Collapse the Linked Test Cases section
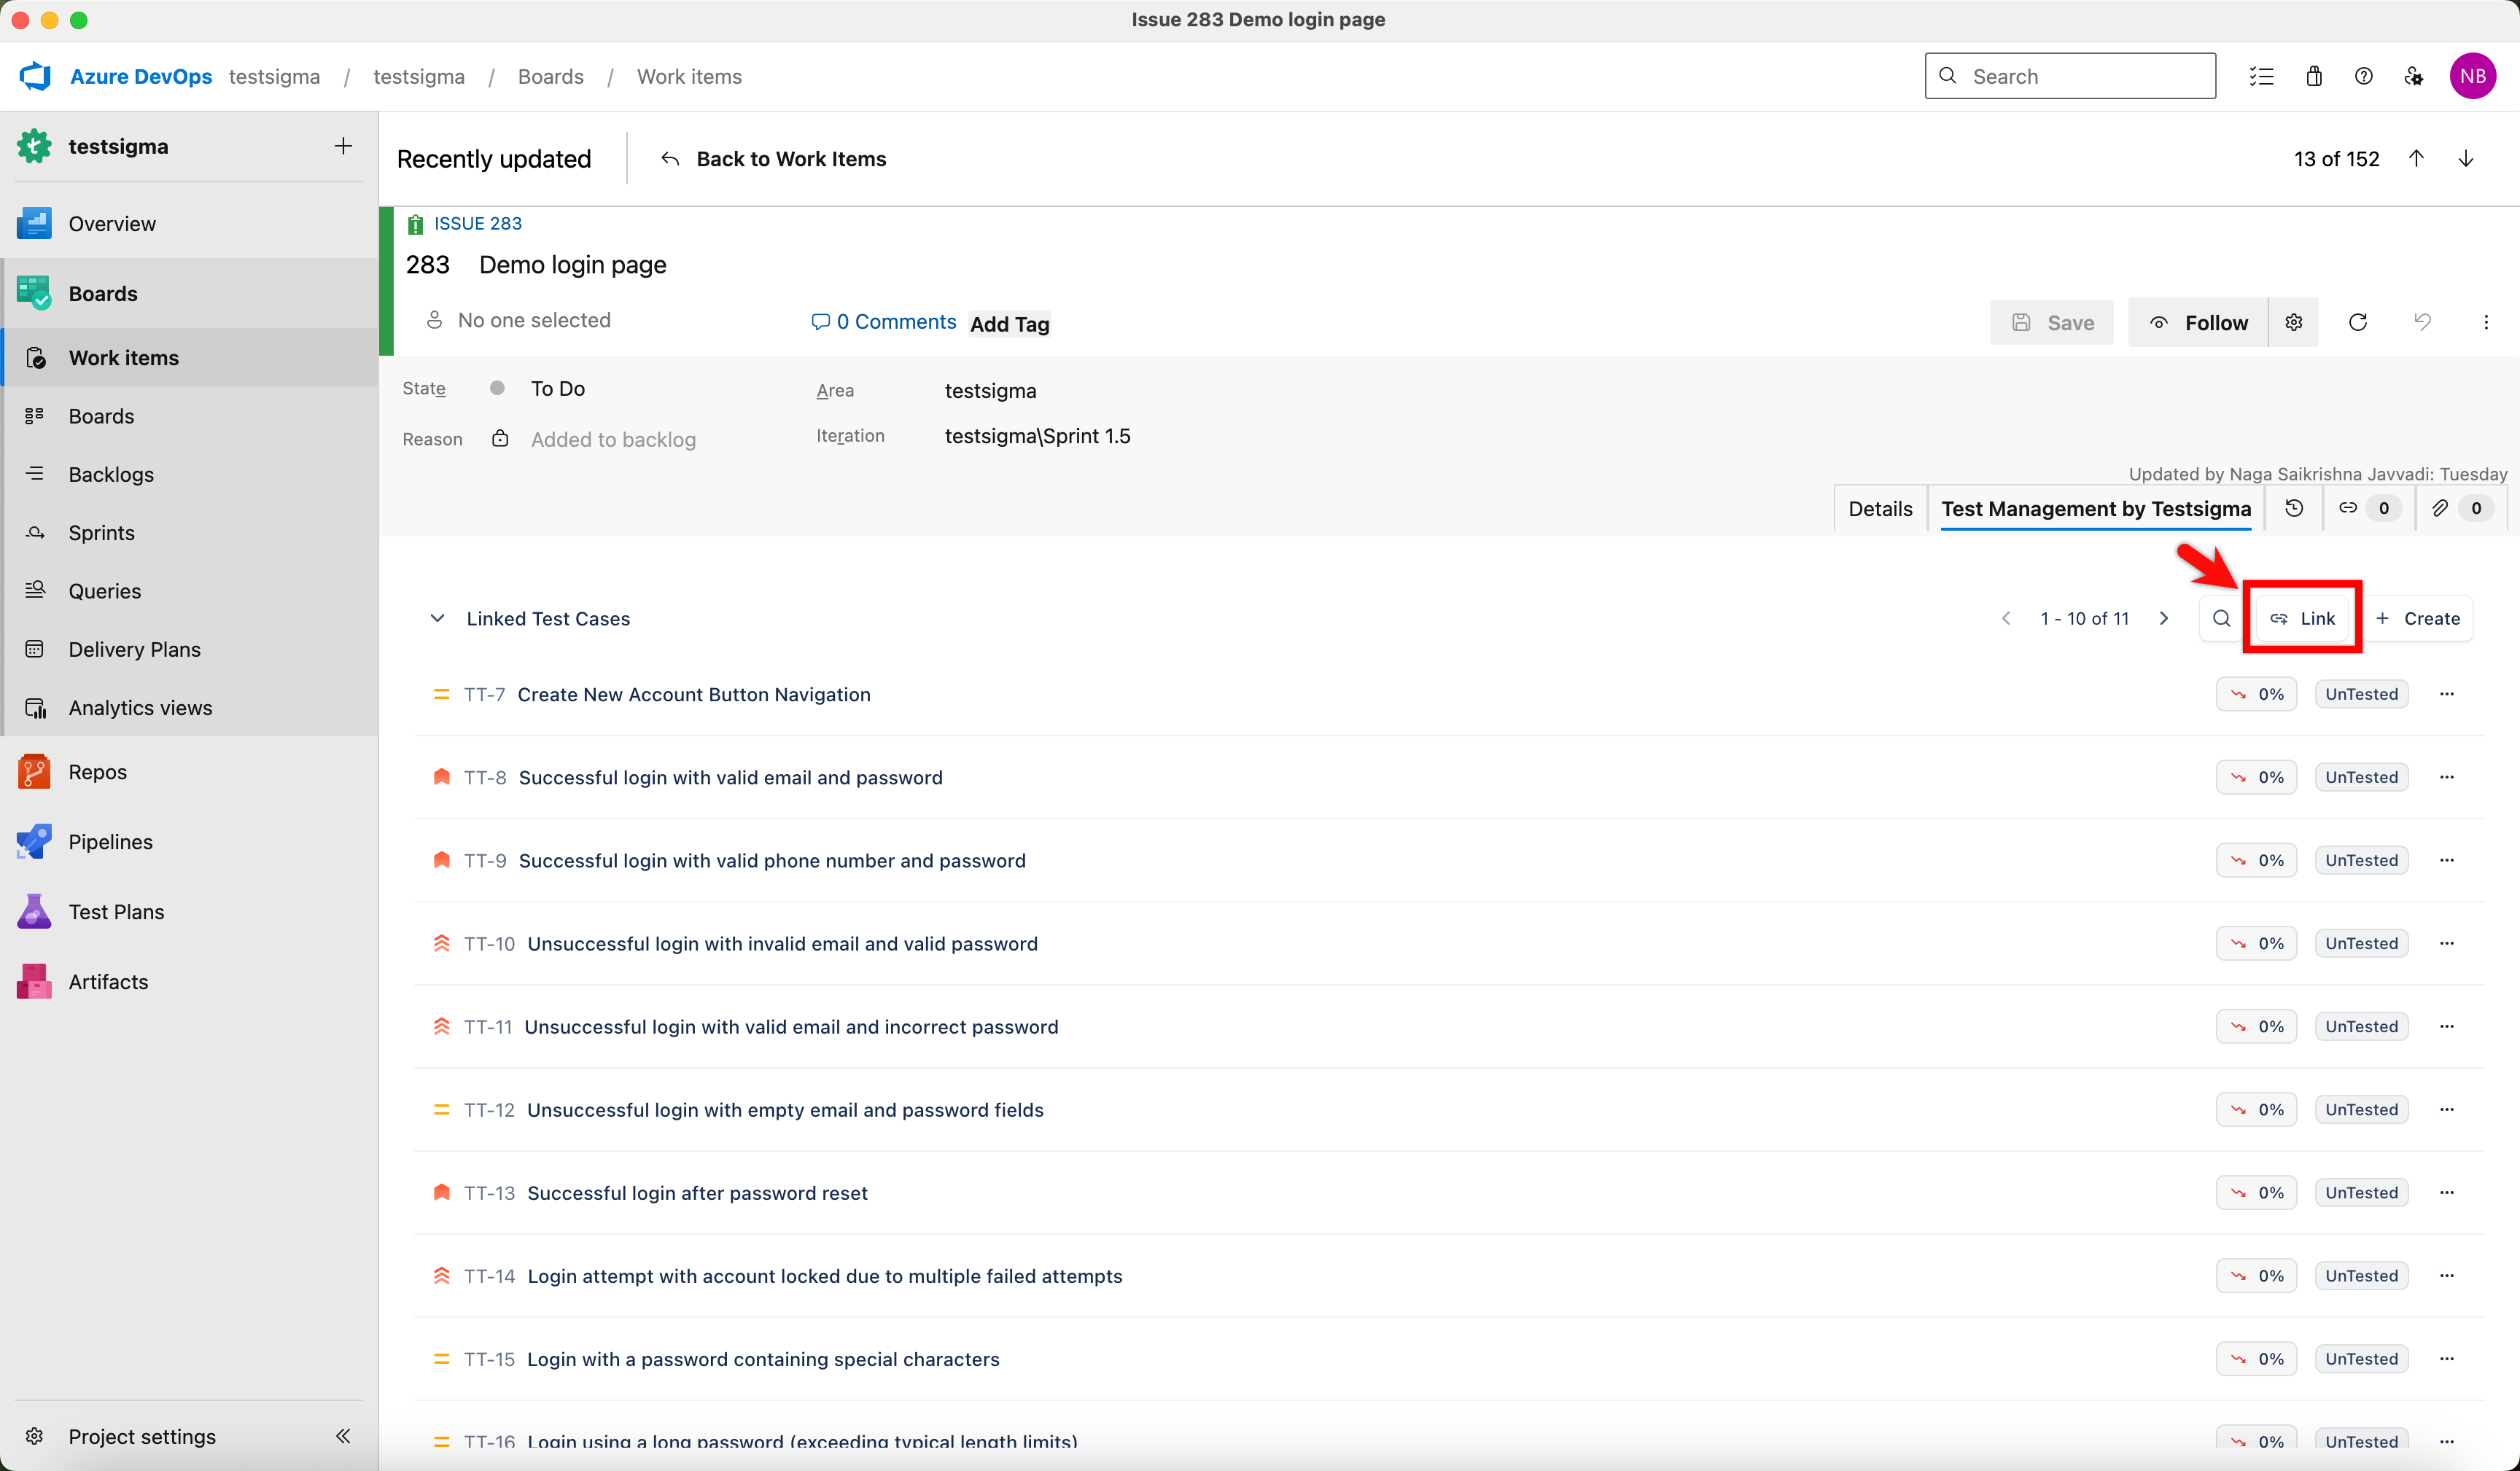The width and height of the screenshot is (2520, 1471). click(x=437, y=618)
